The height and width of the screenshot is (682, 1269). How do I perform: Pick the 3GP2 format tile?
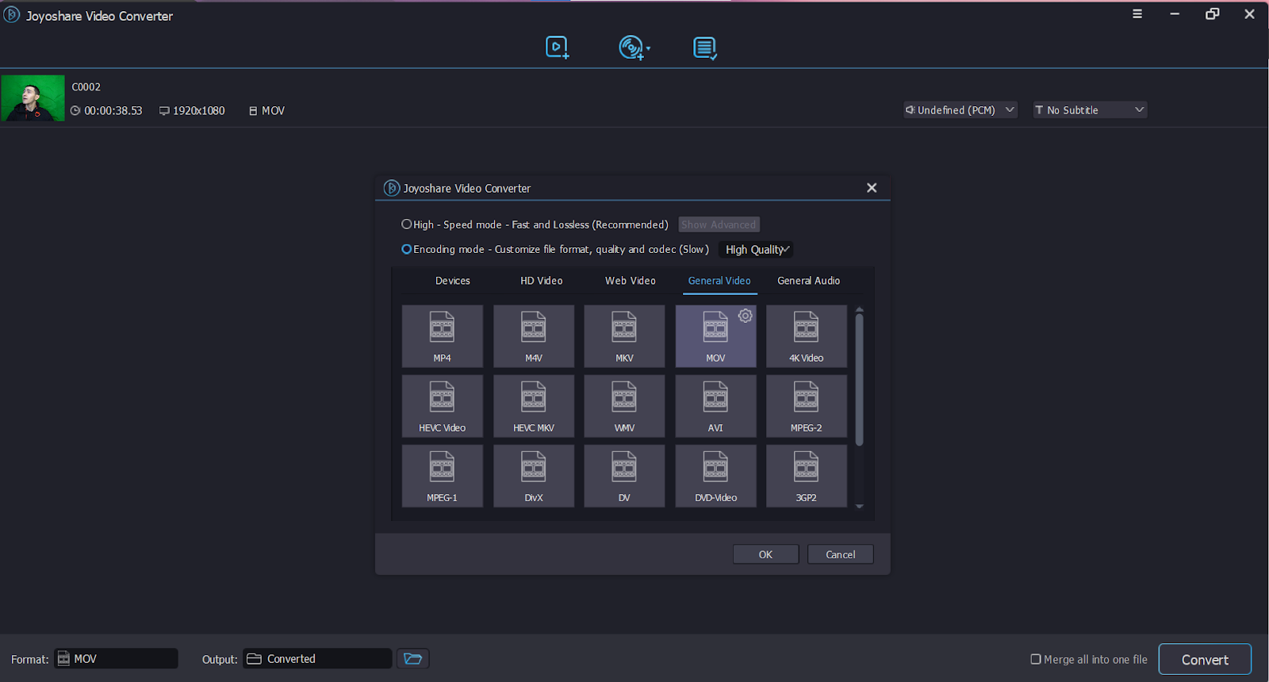tap(807, 476)
